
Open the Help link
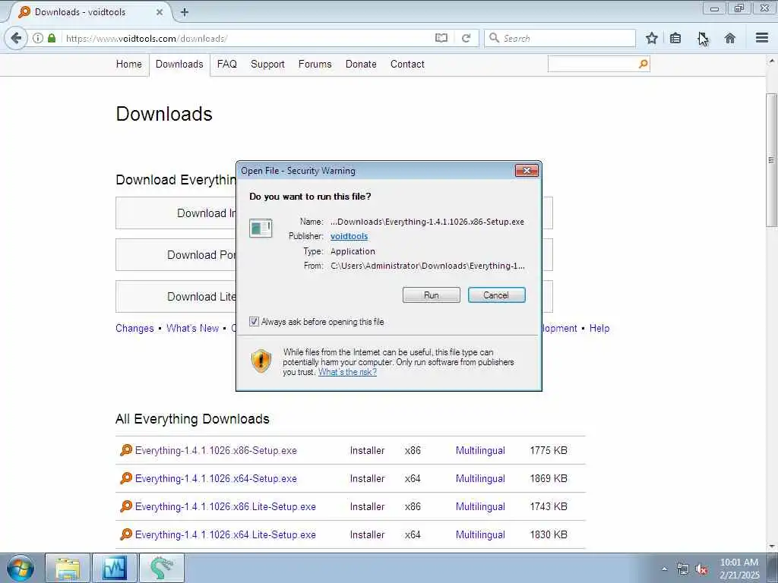pyautogui.click(x=599, y=328)
